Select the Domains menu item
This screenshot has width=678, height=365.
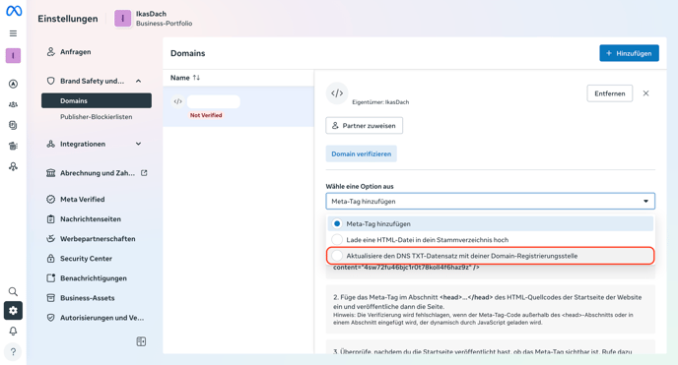click(97, 100)
